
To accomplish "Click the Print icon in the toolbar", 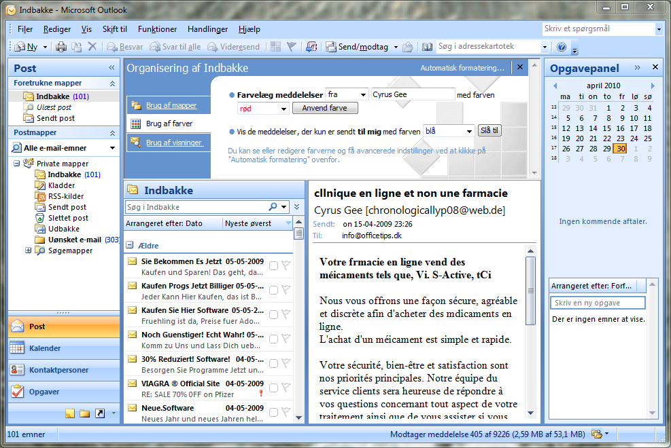I will tap(61, 47).
